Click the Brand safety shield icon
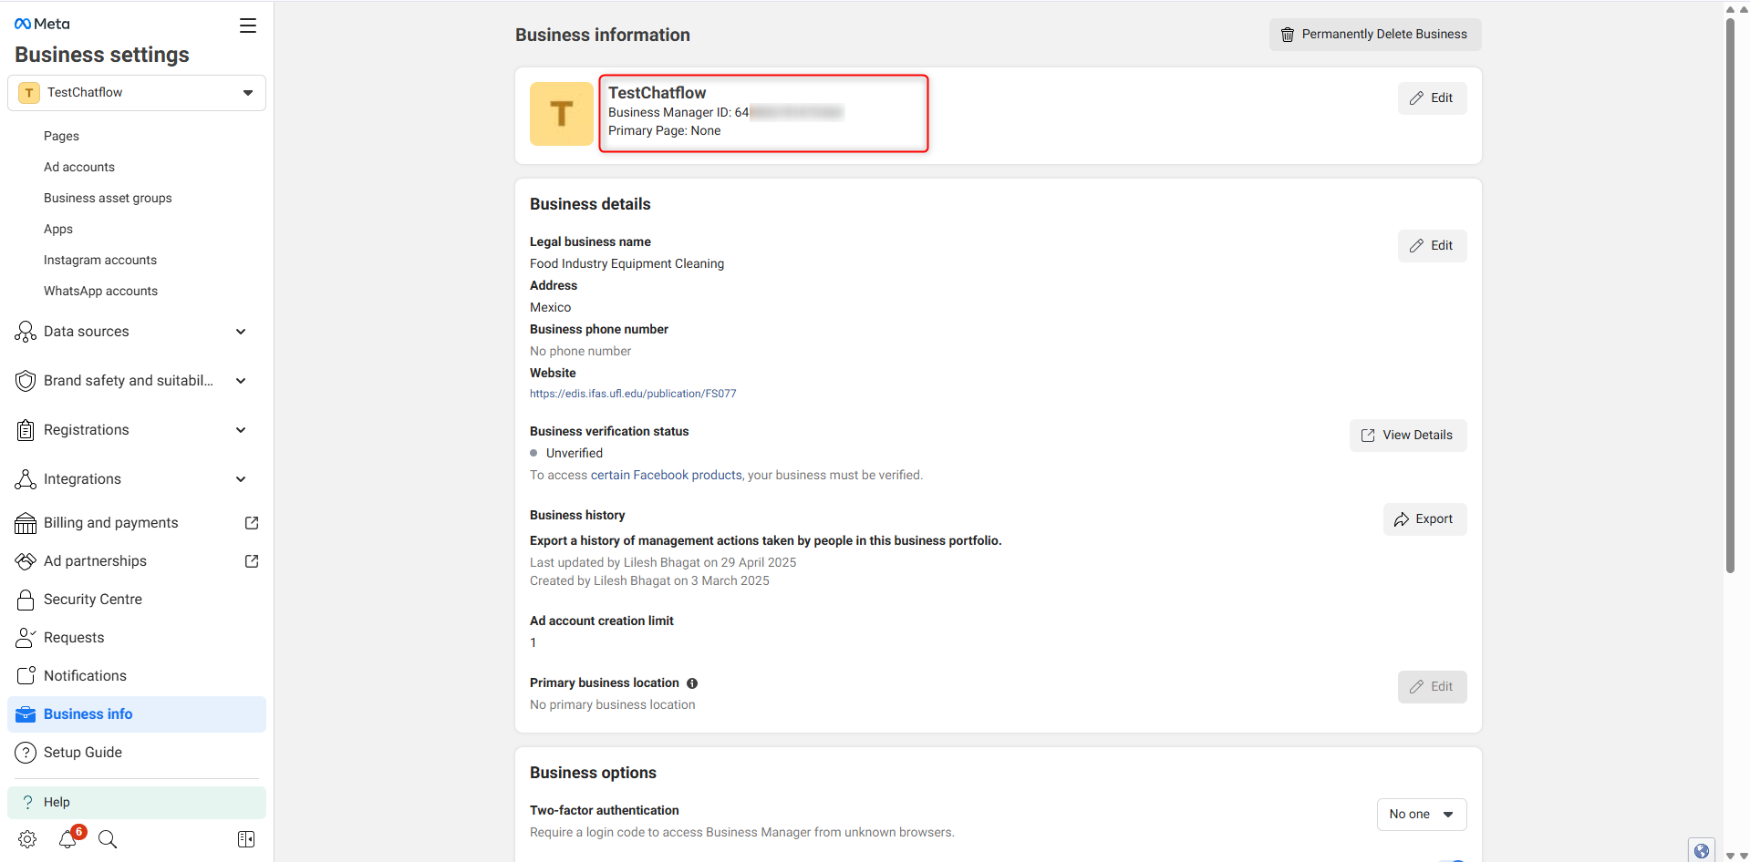Viewport: 1750px width, 862px height. [x=26, y=381]
